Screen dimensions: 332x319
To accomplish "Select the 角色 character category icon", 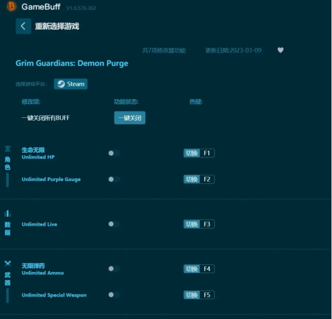I will coord(8,149).
